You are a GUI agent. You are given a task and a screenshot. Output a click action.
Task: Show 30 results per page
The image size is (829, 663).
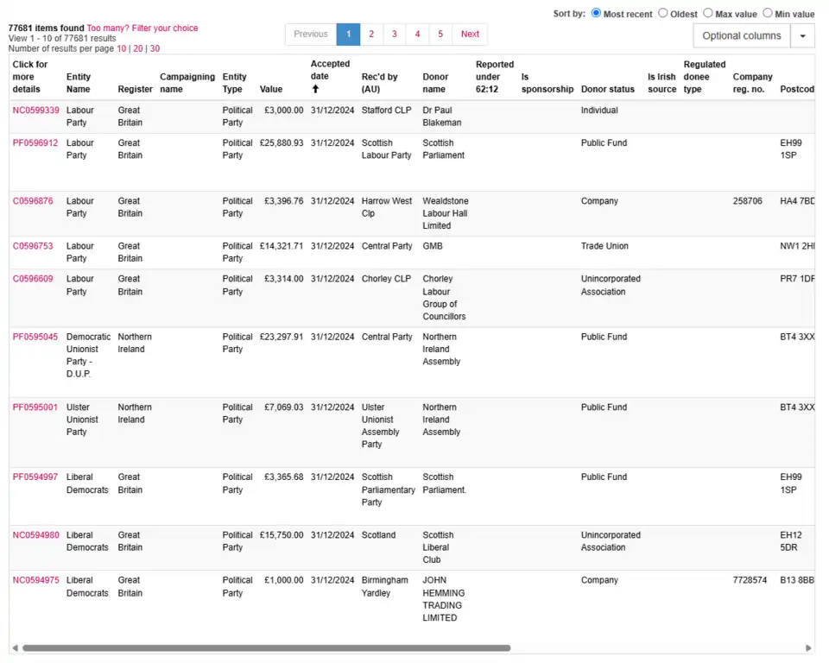pyautogui.click(x=155, y=48)
